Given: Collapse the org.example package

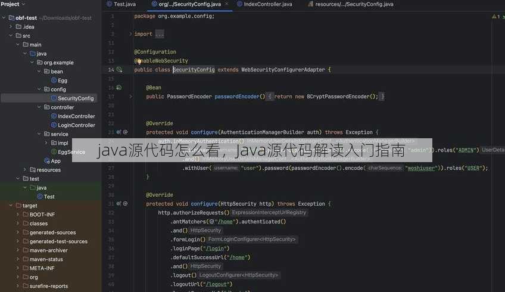Looking at the screenshot, I should point(32,62).
